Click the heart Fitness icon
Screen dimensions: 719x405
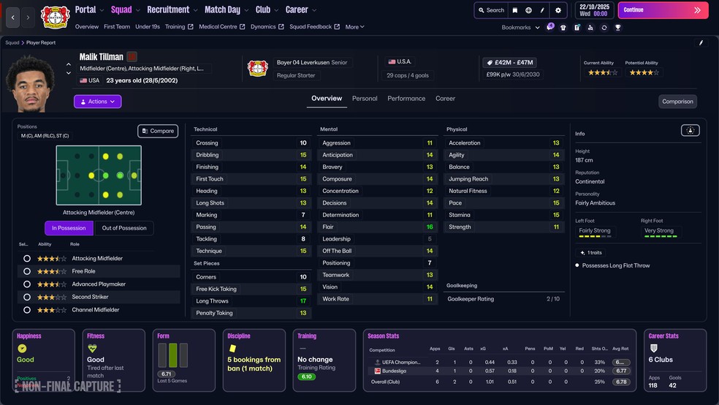point(92,349)
